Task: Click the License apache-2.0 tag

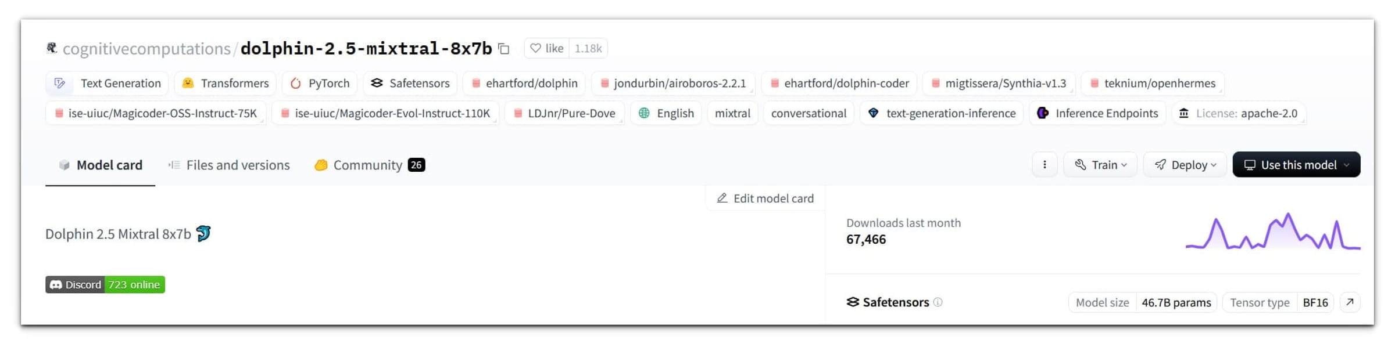Action: tap(1239, 113)
